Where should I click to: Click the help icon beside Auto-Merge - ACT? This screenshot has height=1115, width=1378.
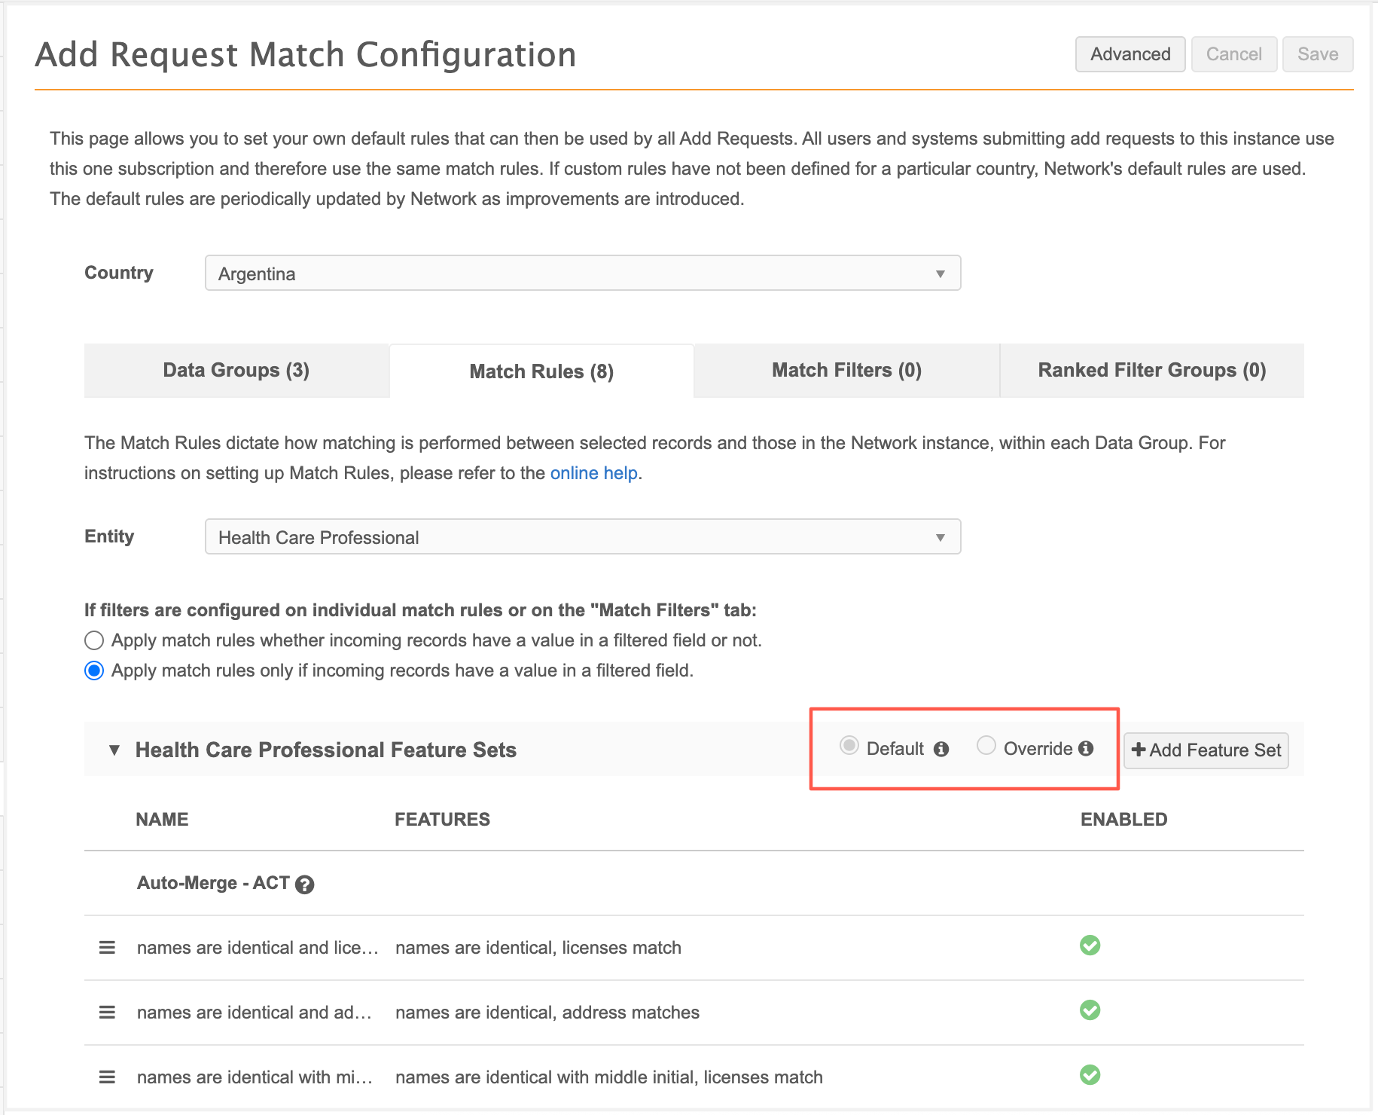point(304,884)
